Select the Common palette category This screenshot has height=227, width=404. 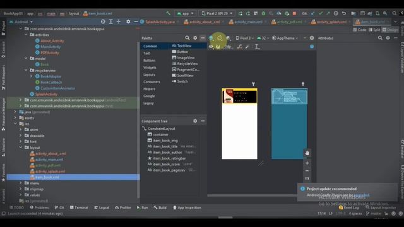(x=150, y=46)
